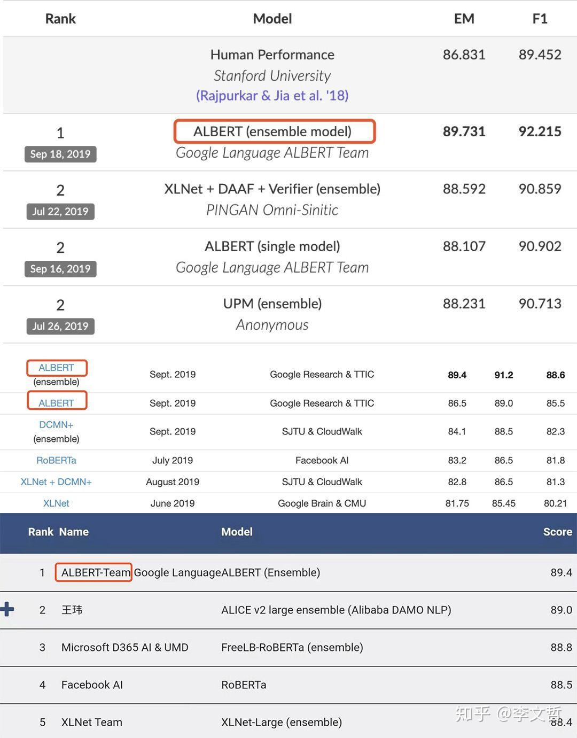
Task: Click the Rank column header
Action: click(60, 19)
